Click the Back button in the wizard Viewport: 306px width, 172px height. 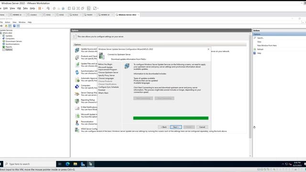(x=164, y=127)
